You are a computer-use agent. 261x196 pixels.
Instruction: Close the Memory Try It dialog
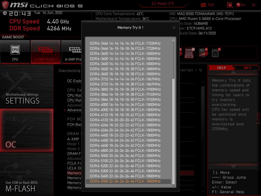[174, 28]
